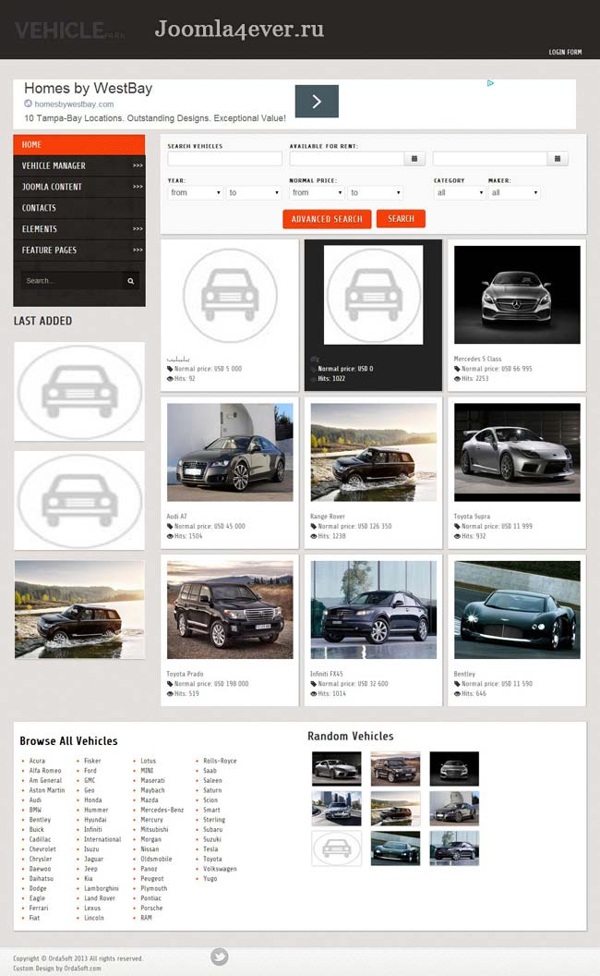Open the second rental date calendar icon
The image size is (600, 976).
[x=557, y=159]
